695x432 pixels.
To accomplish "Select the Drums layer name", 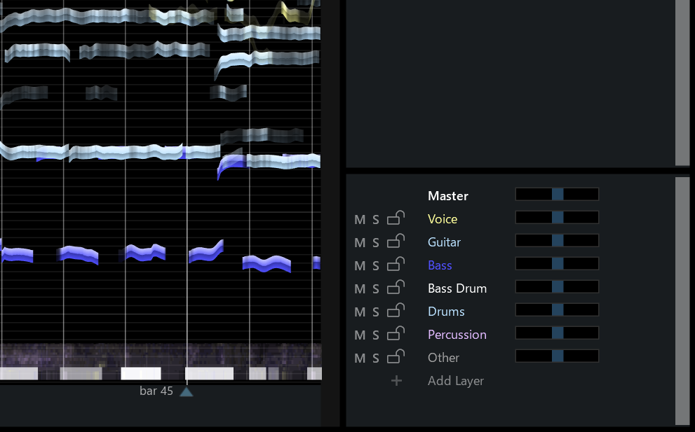I will (x=446, y=311).
